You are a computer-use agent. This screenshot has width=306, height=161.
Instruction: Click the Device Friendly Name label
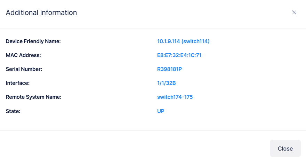coord(33,41)
